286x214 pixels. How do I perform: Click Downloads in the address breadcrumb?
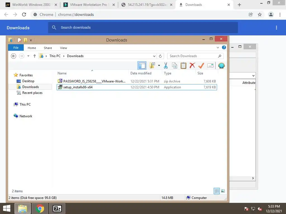pos(75,56)
